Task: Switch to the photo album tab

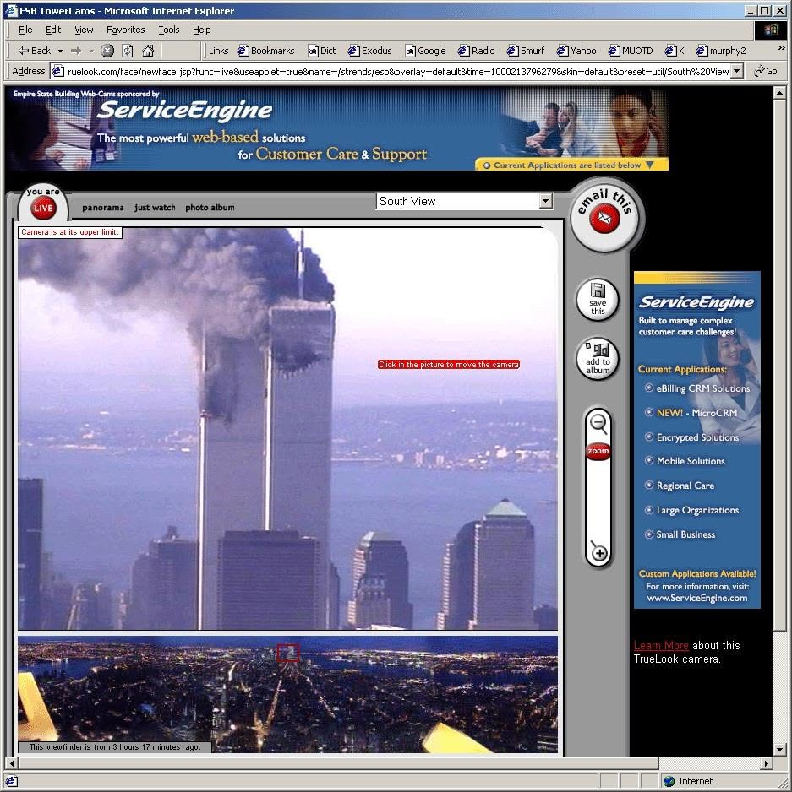Action: tap(210, 208)
